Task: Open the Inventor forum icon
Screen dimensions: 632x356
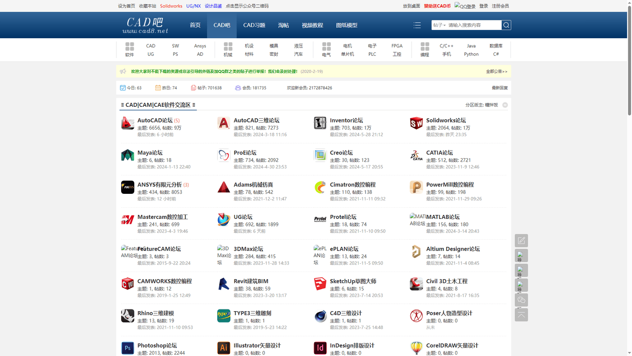Action: tap(320, 123)
